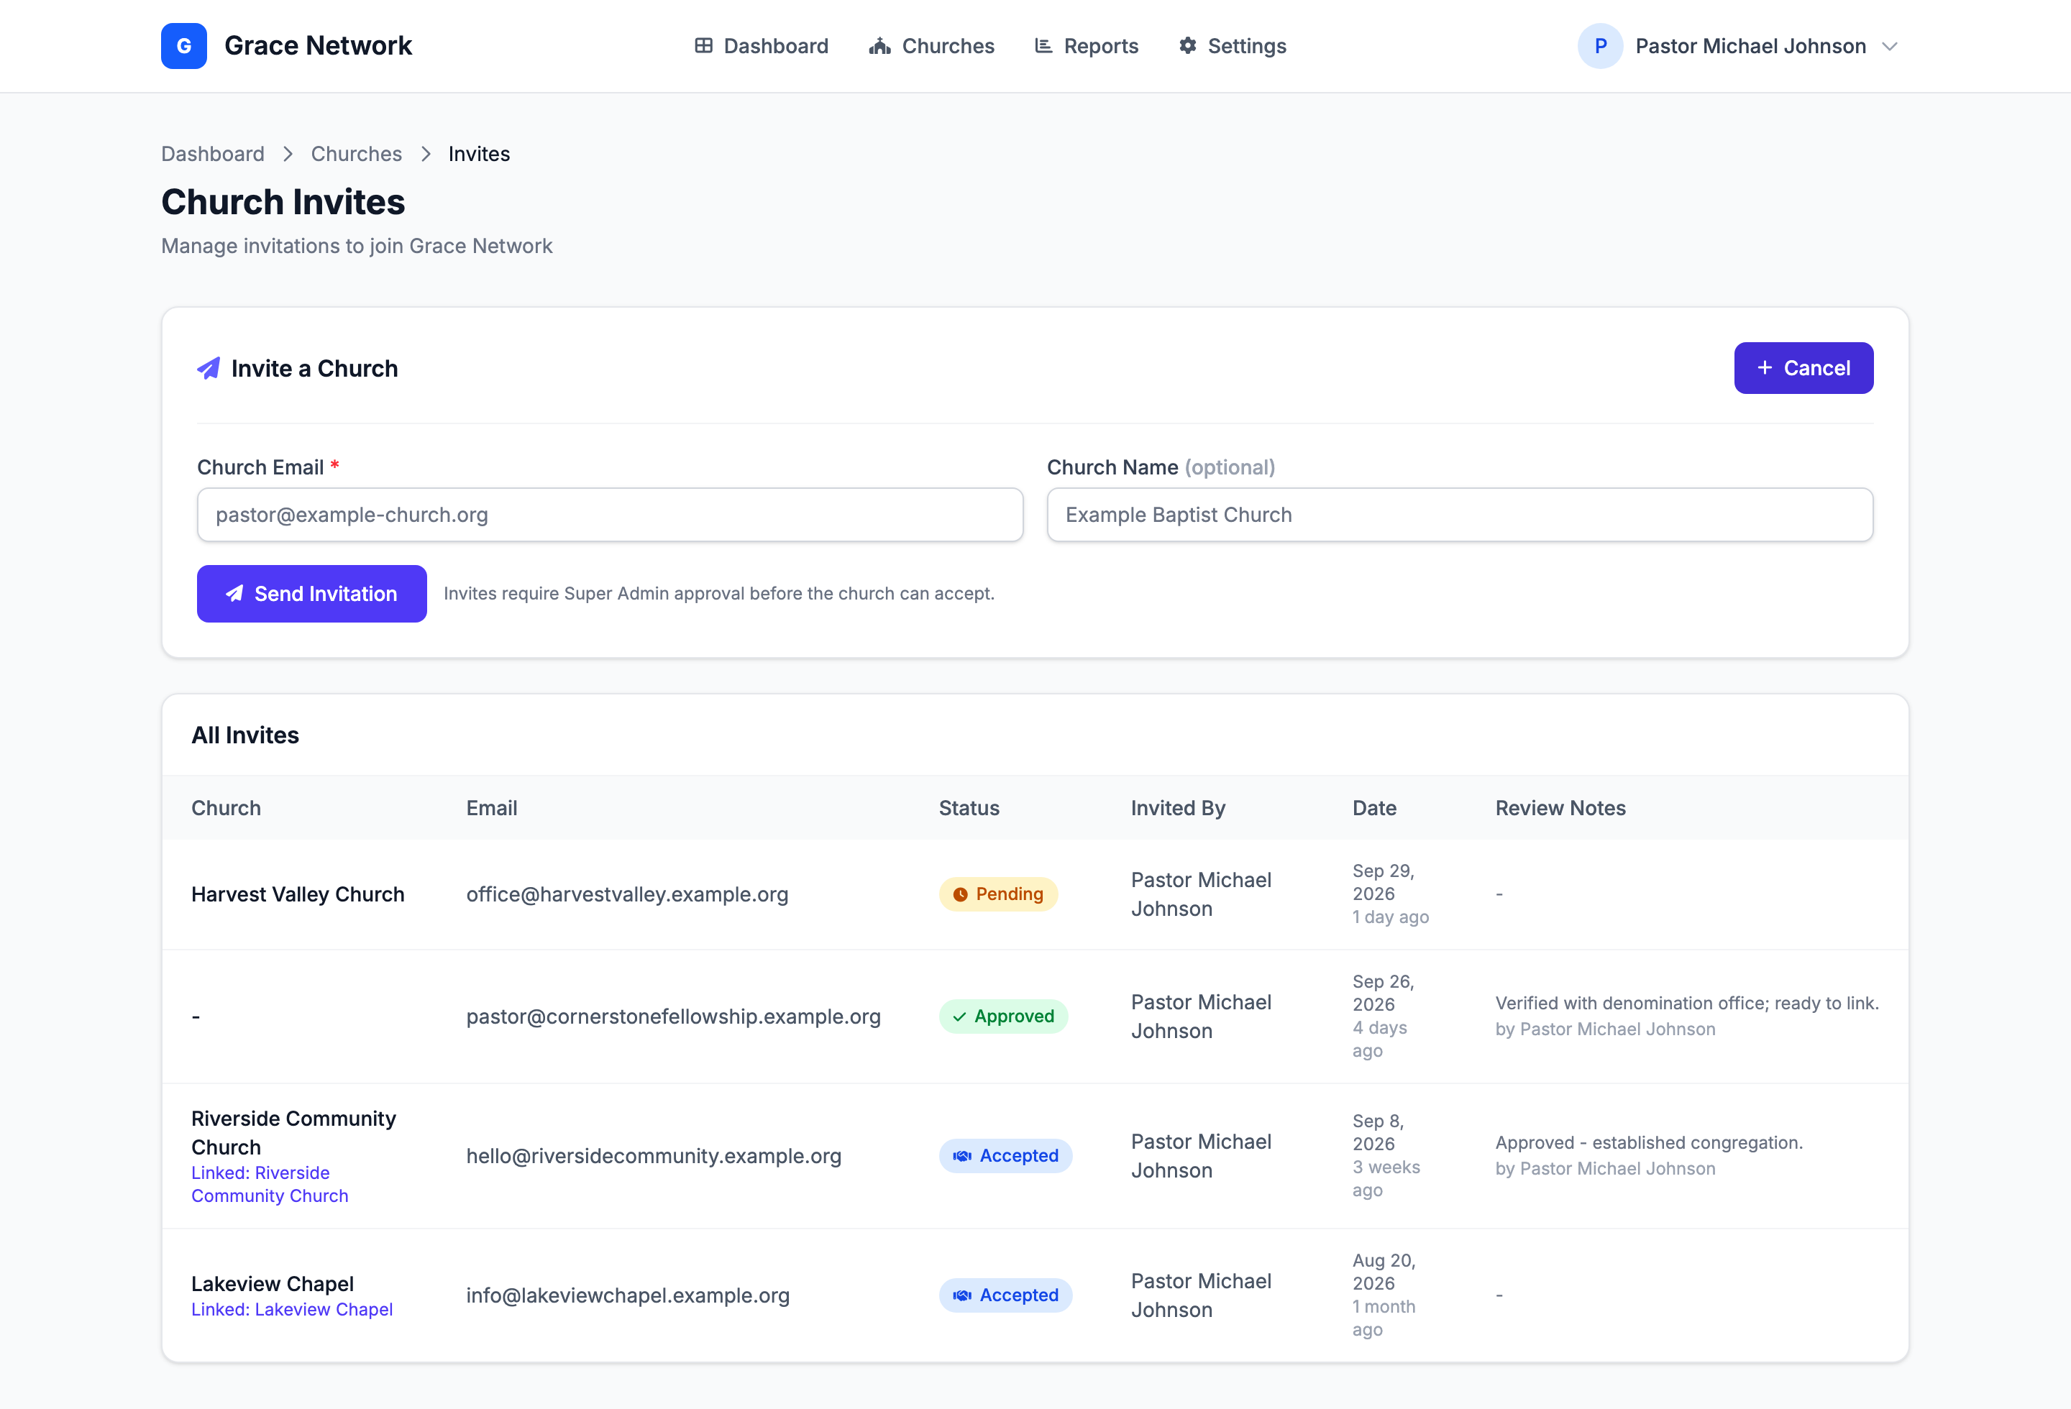Click the Grace Network title text
2071x1409 pixels.
click(318, 45)
